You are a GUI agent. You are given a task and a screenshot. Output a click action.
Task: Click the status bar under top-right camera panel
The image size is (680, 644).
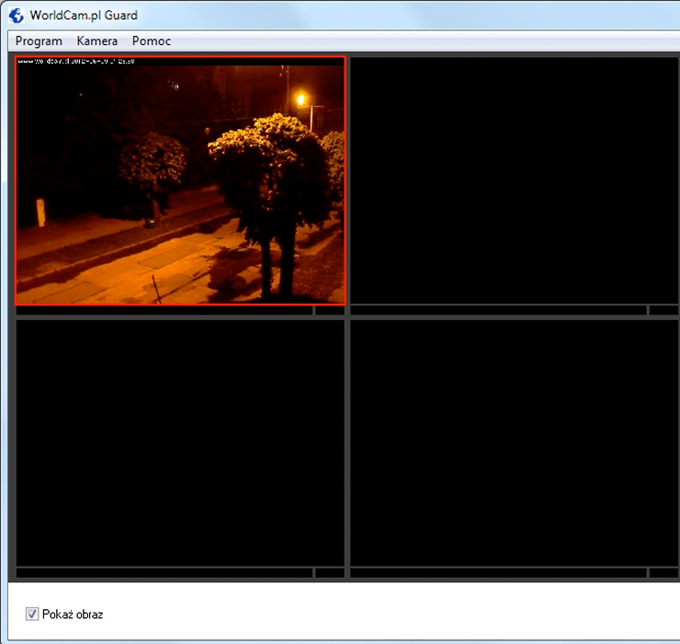pyautogui.click(x=498, y=311)
